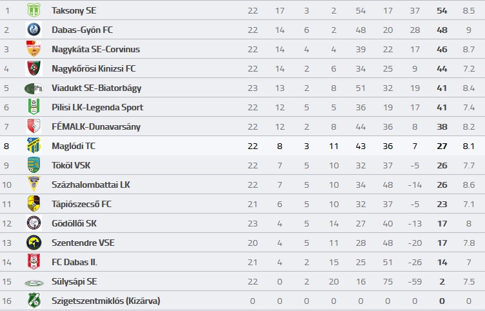Select Taksony SE's 54 points value
The height and width of the screenshot is (311, 485).
[442, 10]
